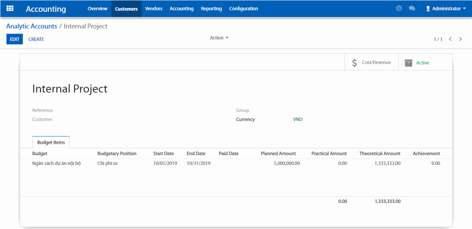Screen dimensions: 472x229
Task: Open the Configuration menu
Action: coord(243,8)
